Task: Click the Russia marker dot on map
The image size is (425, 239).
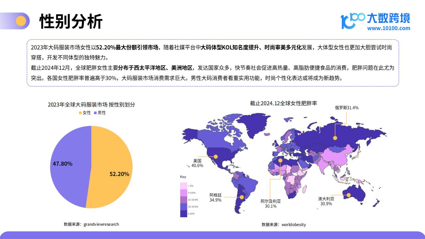Action: click(335, 138)
